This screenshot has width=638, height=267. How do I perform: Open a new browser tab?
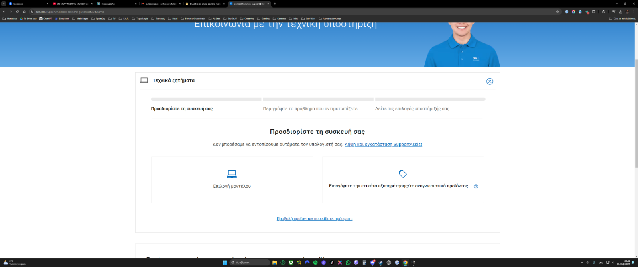click(x=275, y=4)
